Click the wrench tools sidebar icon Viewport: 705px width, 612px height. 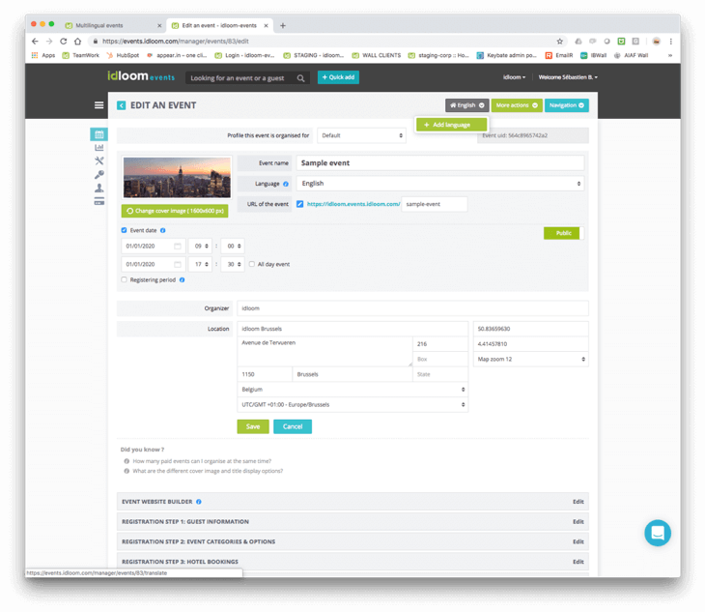click(99, 161)
